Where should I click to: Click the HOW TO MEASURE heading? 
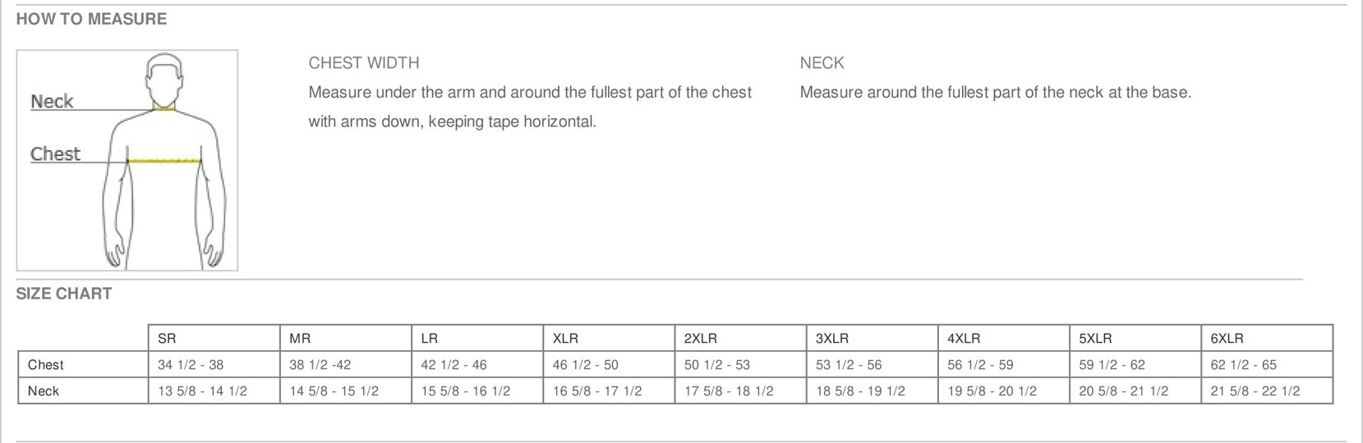pos(91,19)
